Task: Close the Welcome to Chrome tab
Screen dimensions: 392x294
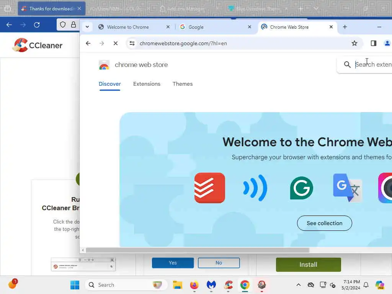Action: point(168,27)
